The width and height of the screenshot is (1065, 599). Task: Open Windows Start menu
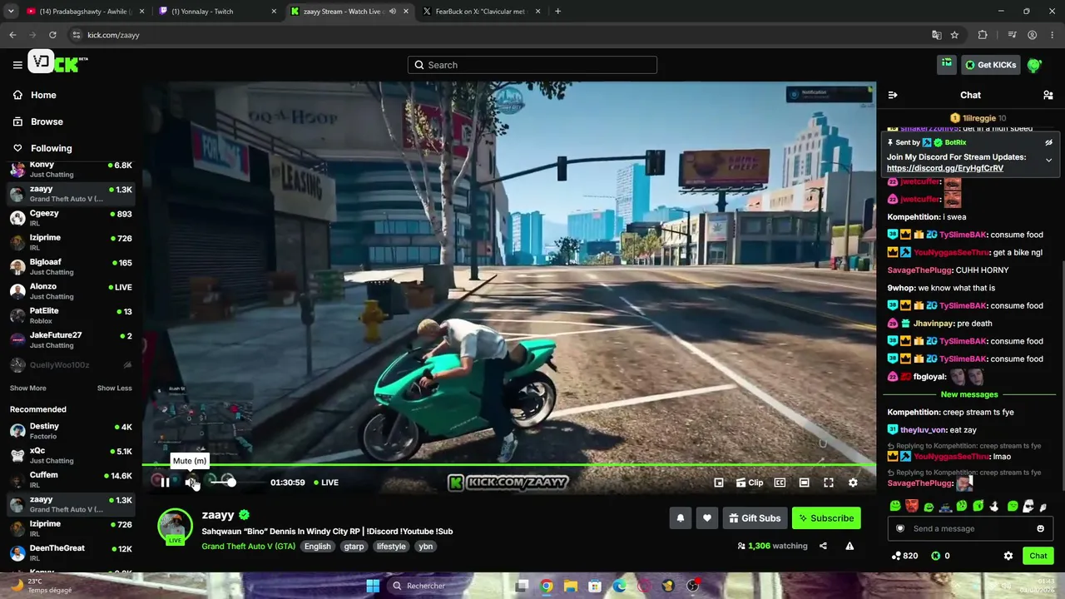(373, 586)
